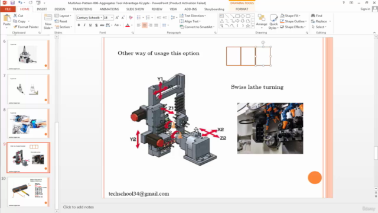Toggle Italic formatting
378x213 pixels.
84,25
